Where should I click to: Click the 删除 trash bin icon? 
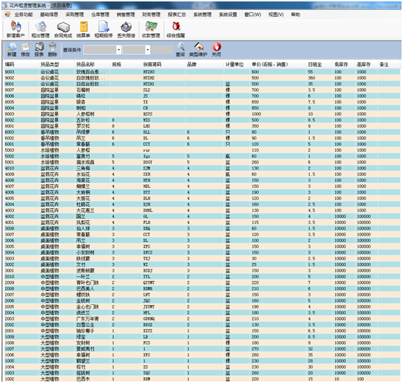click(53, 50)
